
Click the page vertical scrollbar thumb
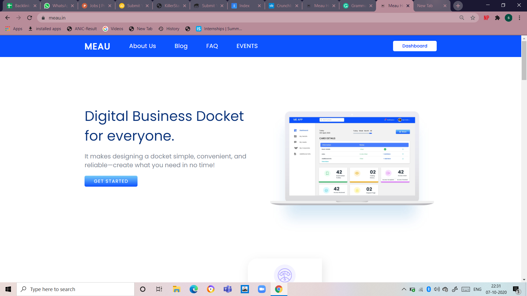coord(524,60)
